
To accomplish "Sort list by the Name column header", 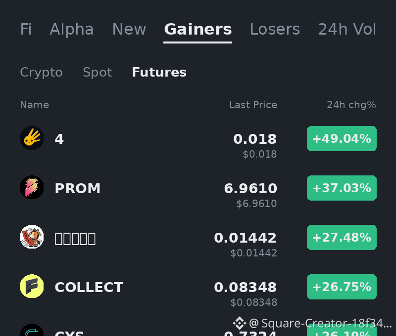I will click(34, 105).
